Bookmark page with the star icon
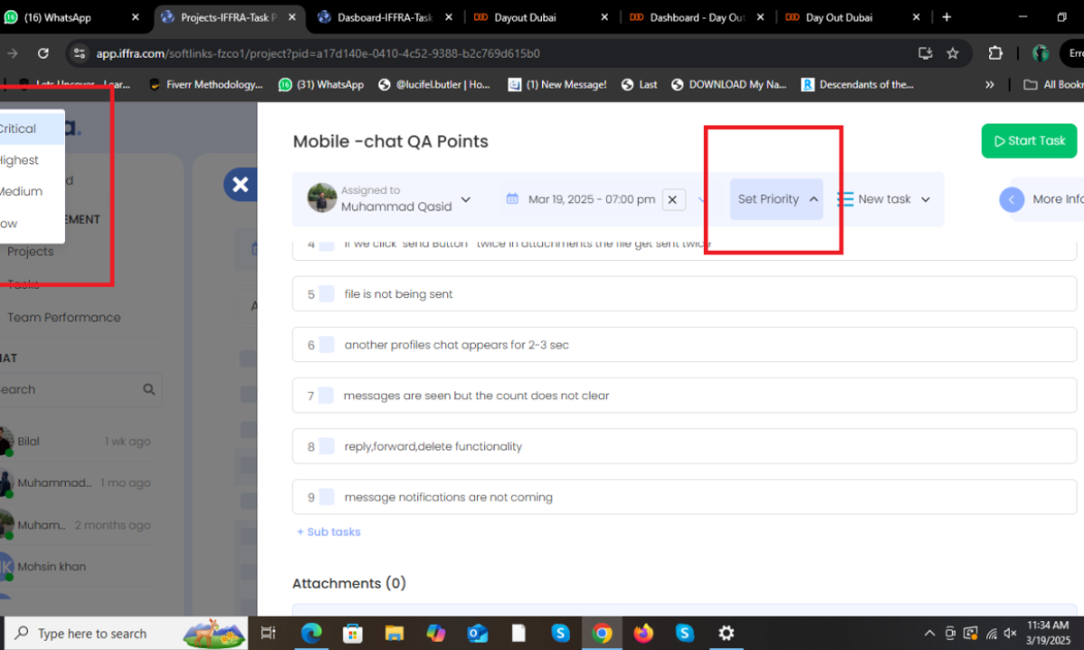This screenshot has width=1084, height=650. tap(952, 53)
